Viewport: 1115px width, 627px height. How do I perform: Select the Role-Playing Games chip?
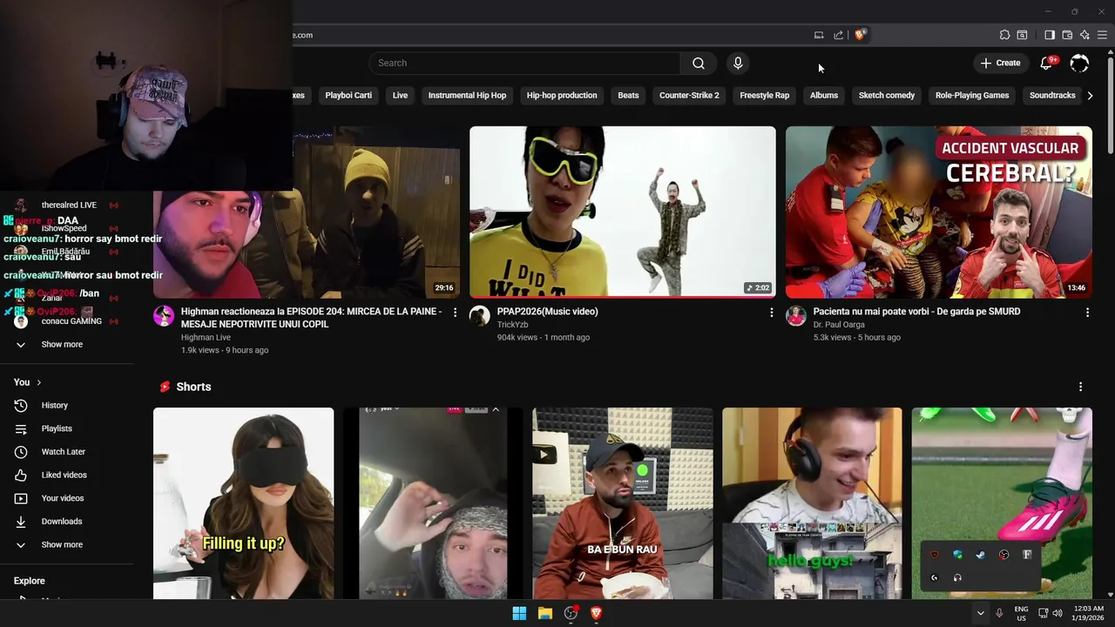[x=972, y=96]
